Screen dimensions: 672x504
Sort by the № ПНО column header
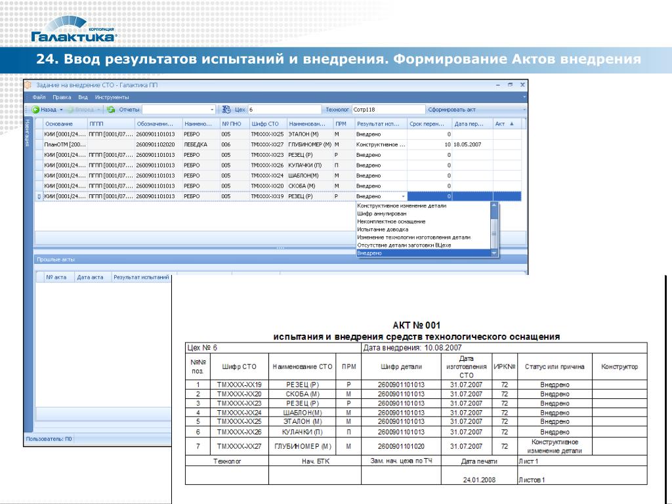[x=234, y=124]
